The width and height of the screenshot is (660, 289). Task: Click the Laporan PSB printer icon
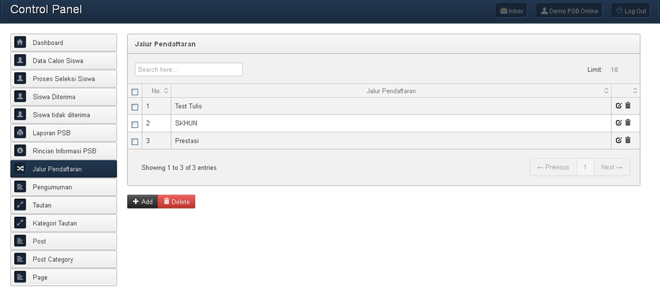(20, 133)
